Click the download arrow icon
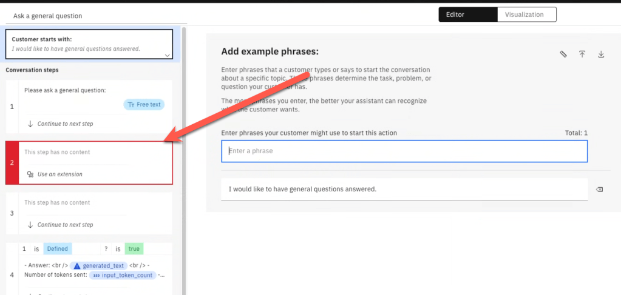Screen dimensions: 621x295 [x=601, y=55]
